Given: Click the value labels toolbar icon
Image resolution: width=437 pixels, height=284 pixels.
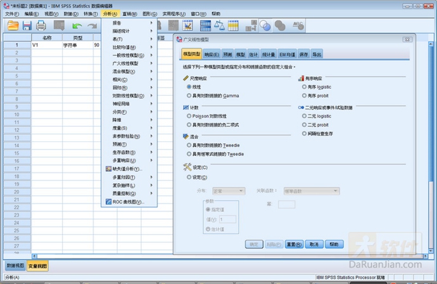Looking at the screenshot, I should click(251, 25).
